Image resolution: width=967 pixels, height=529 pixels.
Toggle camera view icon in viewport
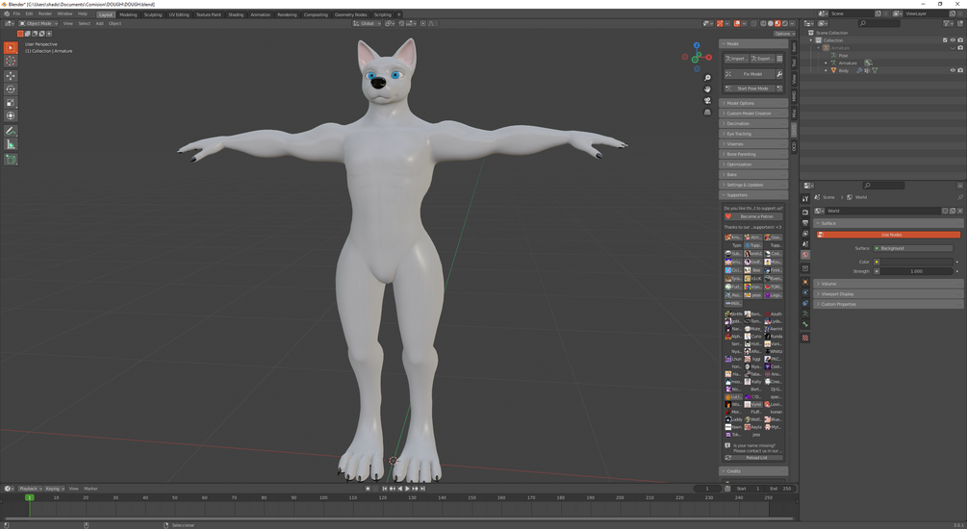tap(707, 100)
